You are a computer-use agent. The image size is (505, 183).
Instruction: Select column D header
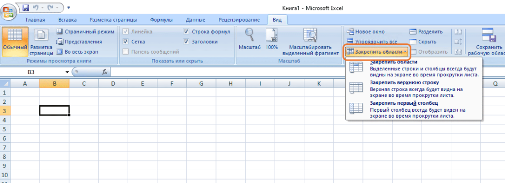click(x=113, y=84)
